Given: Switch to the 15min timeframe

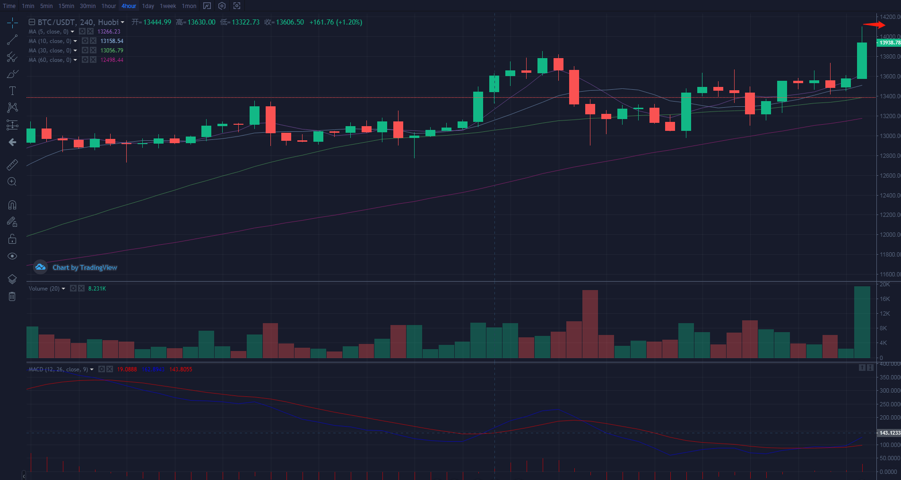Looking at the screenshot, I should 66,6.
